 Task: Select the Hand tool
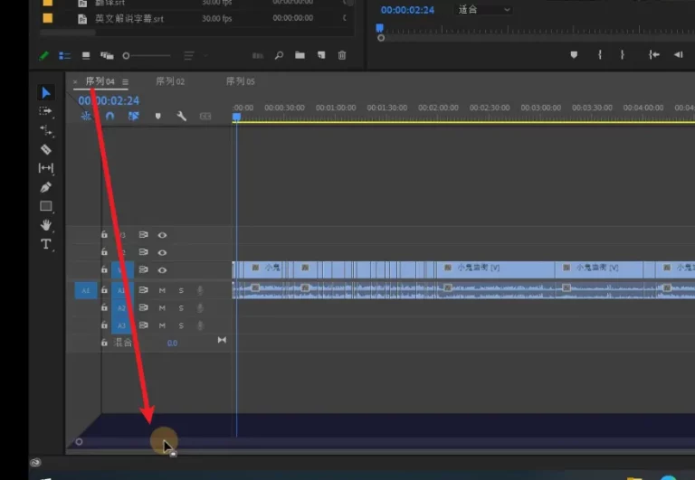(46, 225)
